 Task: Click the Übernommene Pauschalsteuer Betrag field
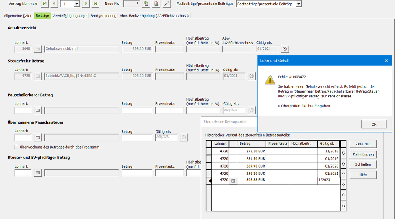pyautogui.click(x=137, y=137)
